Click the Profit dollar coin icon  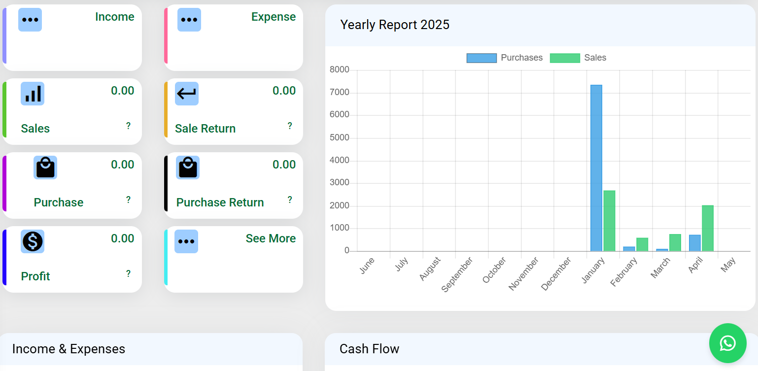[x=33, y=241]
